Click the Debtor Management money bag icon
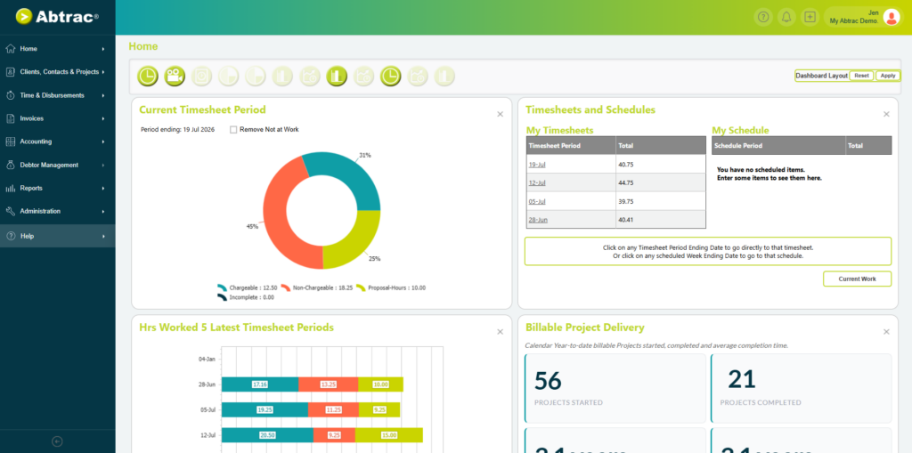 pyautogui.click(x=11, y=166)
